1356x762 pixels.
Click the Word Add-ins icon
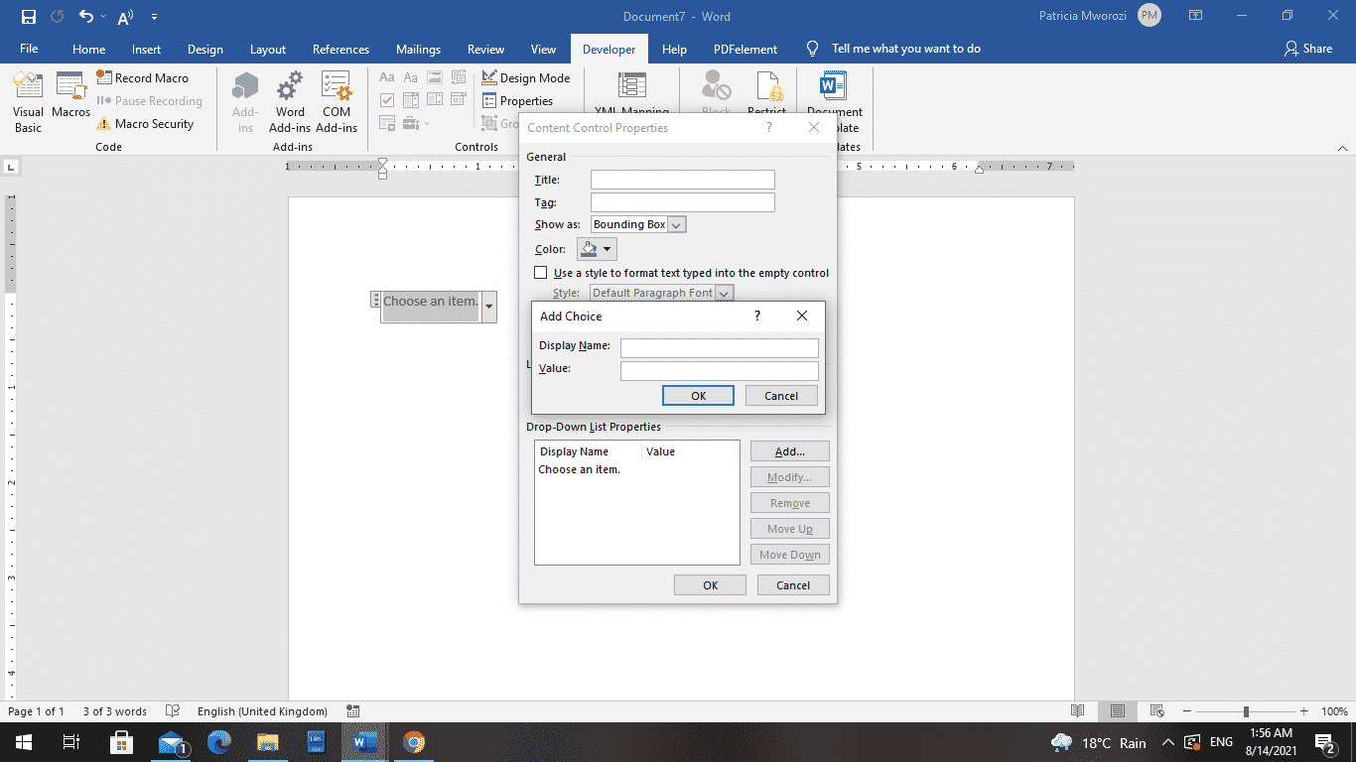pos(289,102)
